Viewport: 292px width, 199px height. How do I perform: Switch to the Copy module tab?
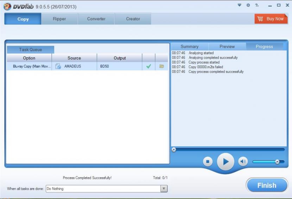point(23,19)
